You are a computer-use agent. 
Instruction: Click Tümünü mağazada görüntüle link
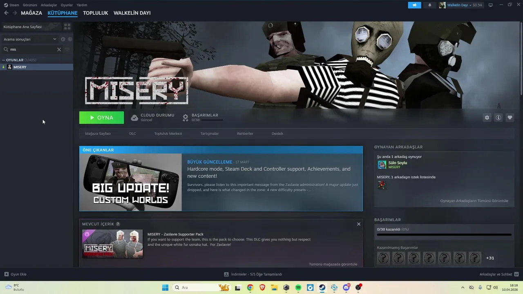pyautogui.click(x=333, y=264)
